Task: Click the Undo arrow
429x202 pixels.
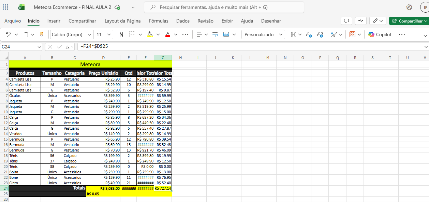Action: [x=8, y=34]
